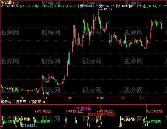167x129 pixels.
Task: Select the month 03 timeline marker
Action: tap(142, 98)
